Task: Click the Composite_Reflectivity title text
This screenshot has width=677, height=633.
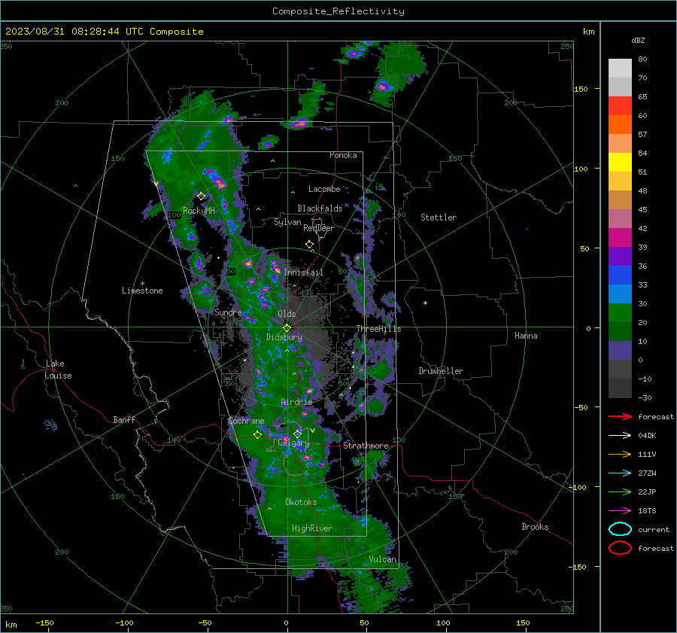Action: click(x=338, y=11)
